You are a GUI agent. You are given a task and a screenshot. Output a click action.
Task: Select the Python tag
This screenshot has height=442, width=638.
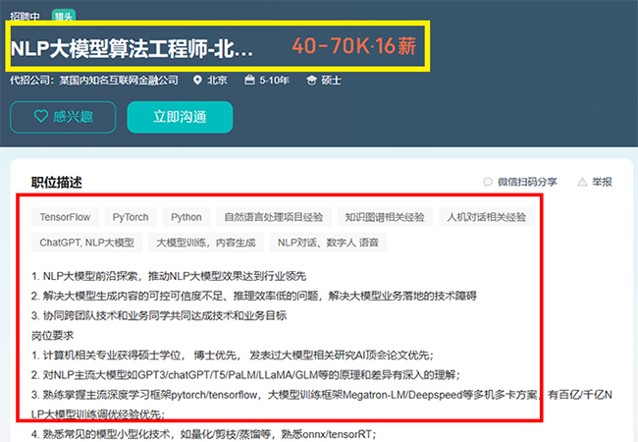(186, 217)
